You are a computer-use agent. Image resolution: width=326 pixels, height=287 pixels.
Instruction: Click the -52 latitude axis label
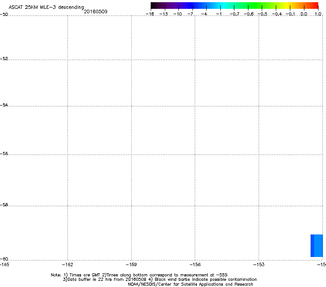pyautogui.click(x=4, y=59)
